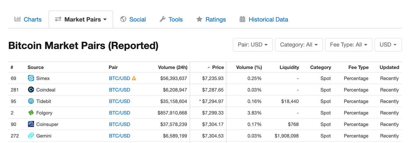Sort by the Pair column header
The height and width of the screenshot is (143, 411).
[113, 67]
